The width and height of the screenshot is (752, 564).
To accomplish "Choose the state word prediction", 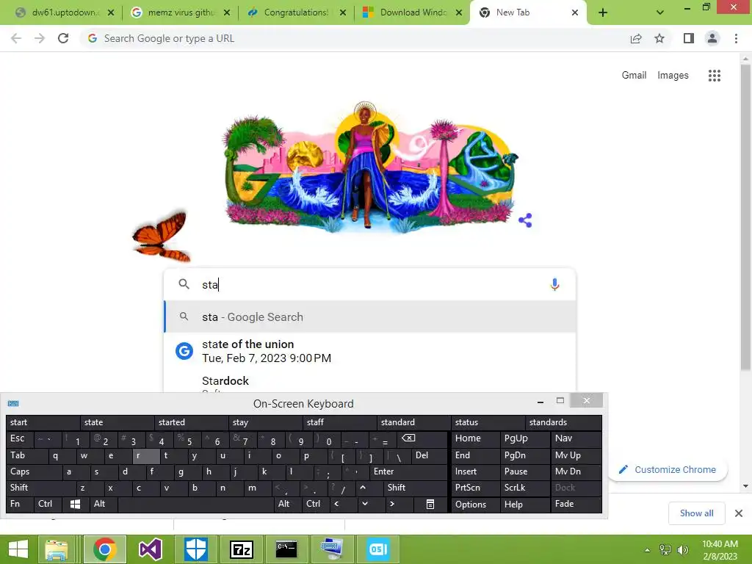I will coord(117,422).
